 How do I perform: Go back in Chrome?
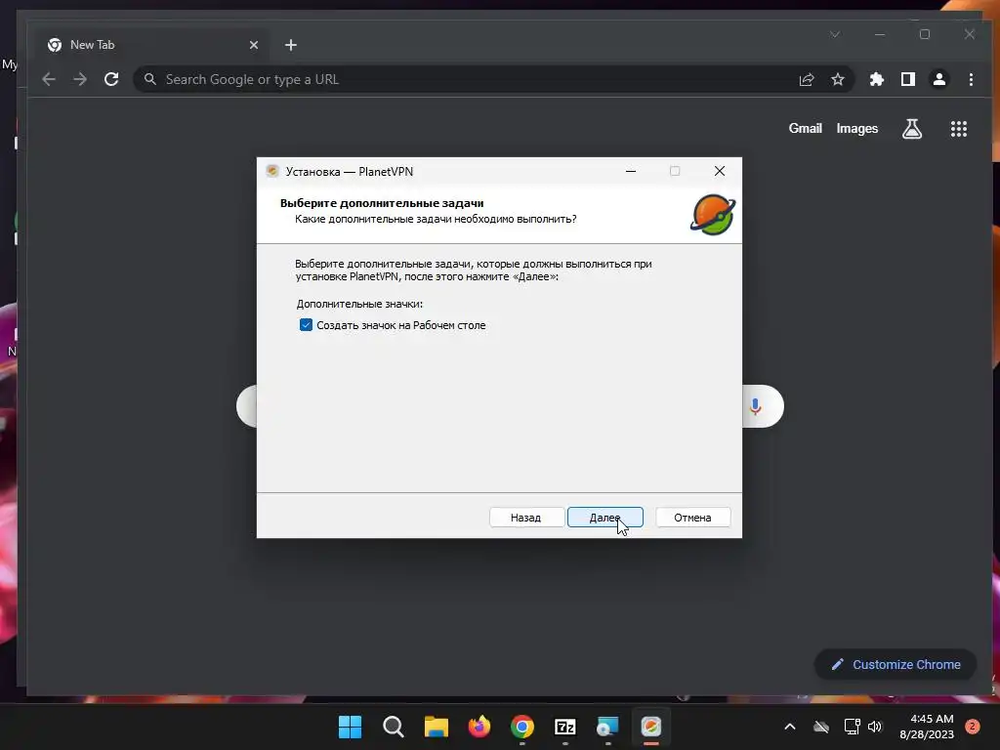(49, 79)
